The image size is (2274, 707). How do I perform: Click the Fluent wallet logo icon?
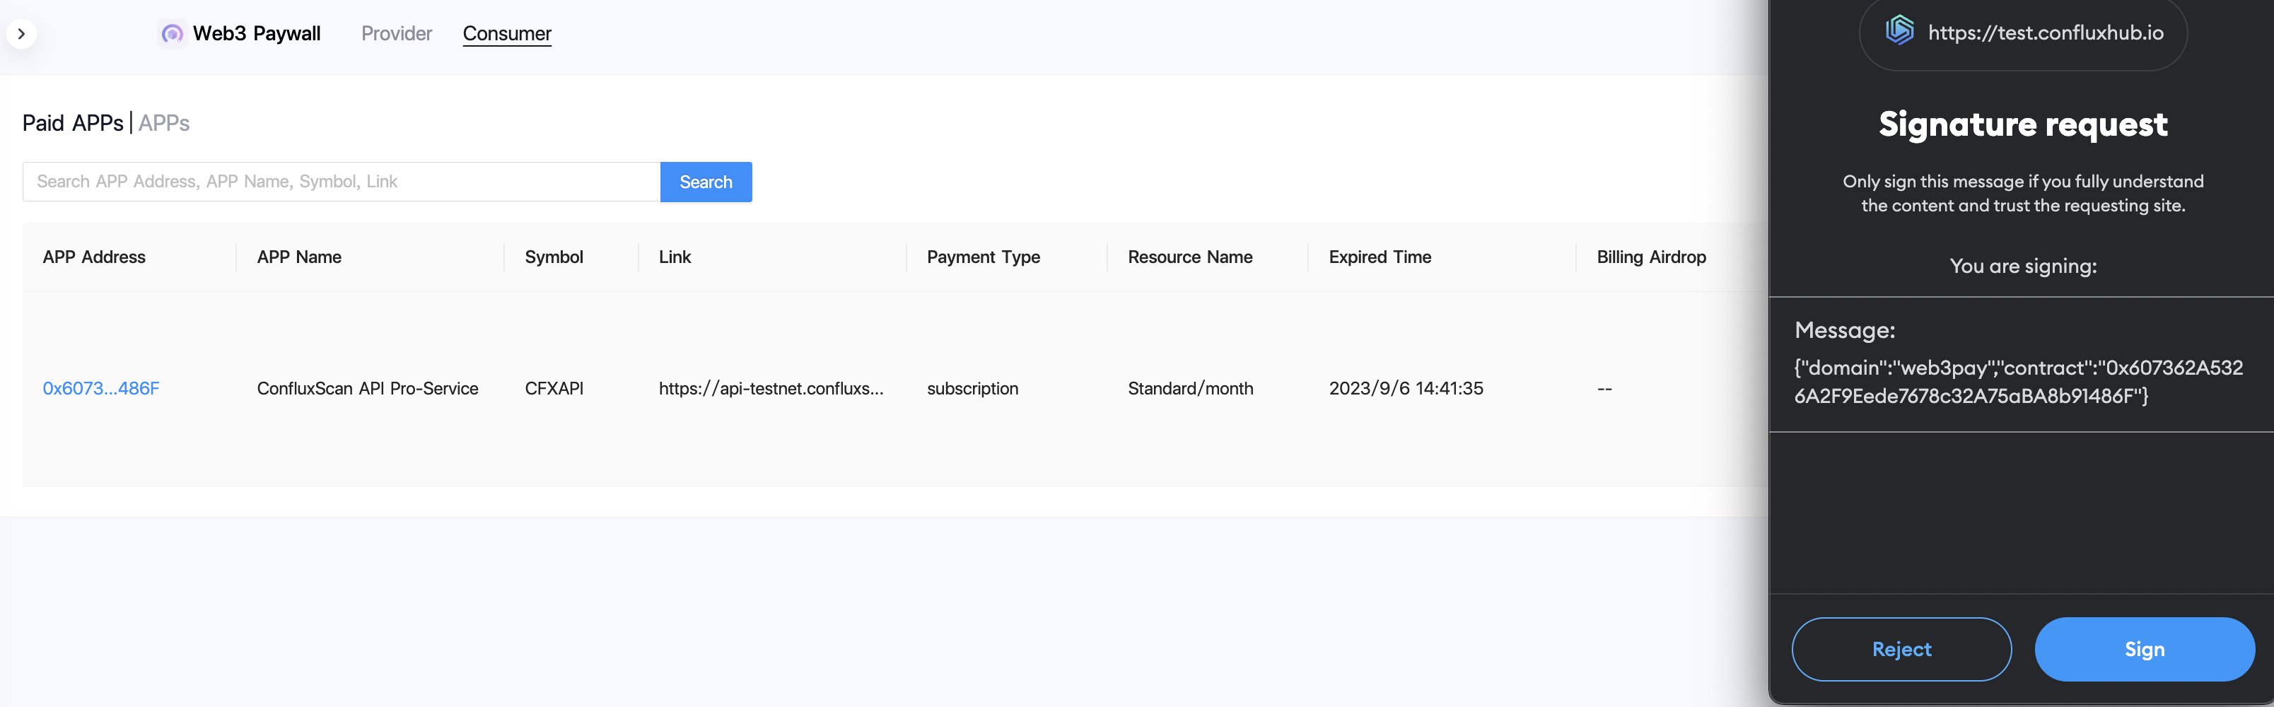pyautogui.click(x=1899, y=31)
